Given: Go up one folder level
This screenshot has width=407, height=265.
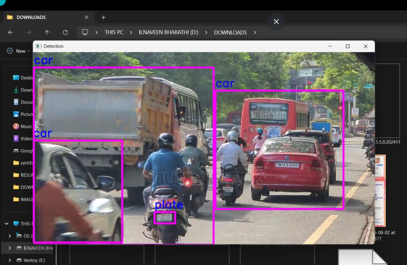Looking at the screenshot, I should coord(47,32).
